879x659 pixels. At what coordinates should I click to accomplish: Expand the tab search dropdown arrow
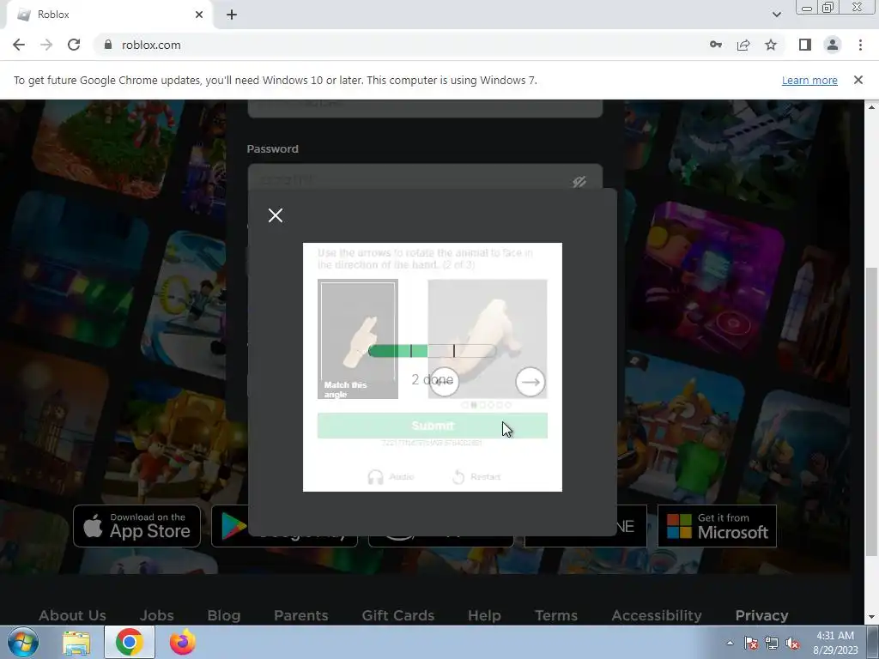pos(776,15)
